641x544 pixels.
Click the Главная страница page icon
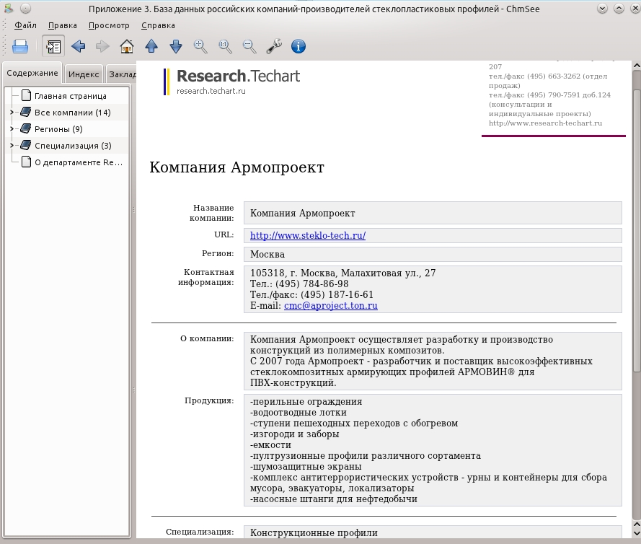pos(26,95)
